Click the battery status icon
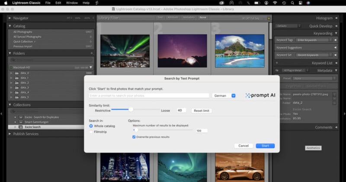346x182 pixels. (x=257, y=3)
